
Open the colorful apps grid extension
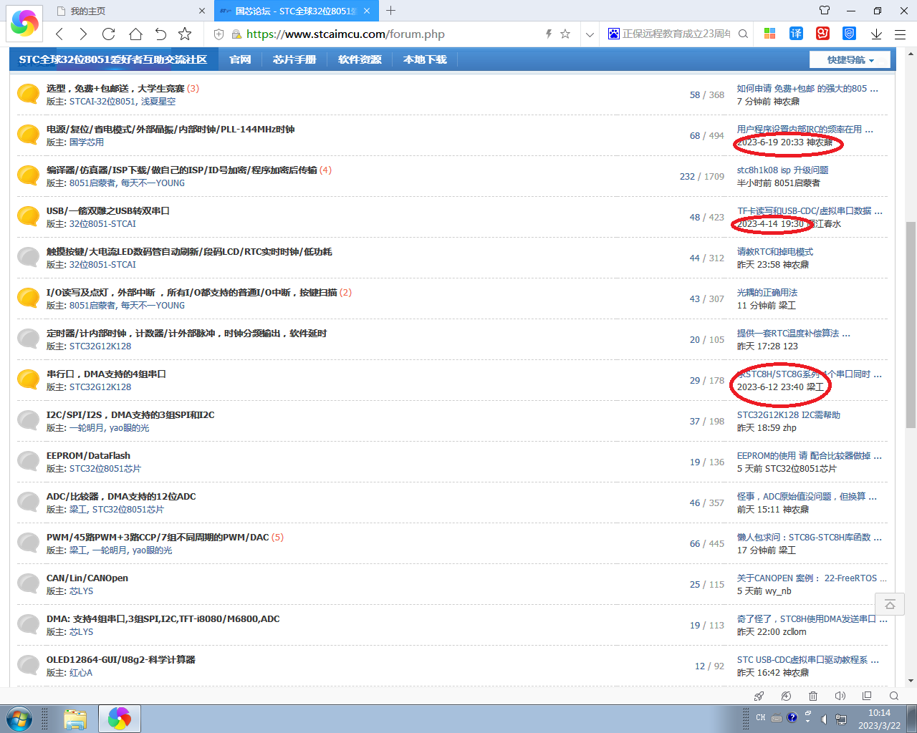770,34
